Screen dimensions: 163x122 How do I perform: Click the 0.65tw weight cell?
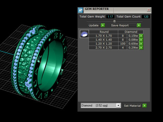133,44
